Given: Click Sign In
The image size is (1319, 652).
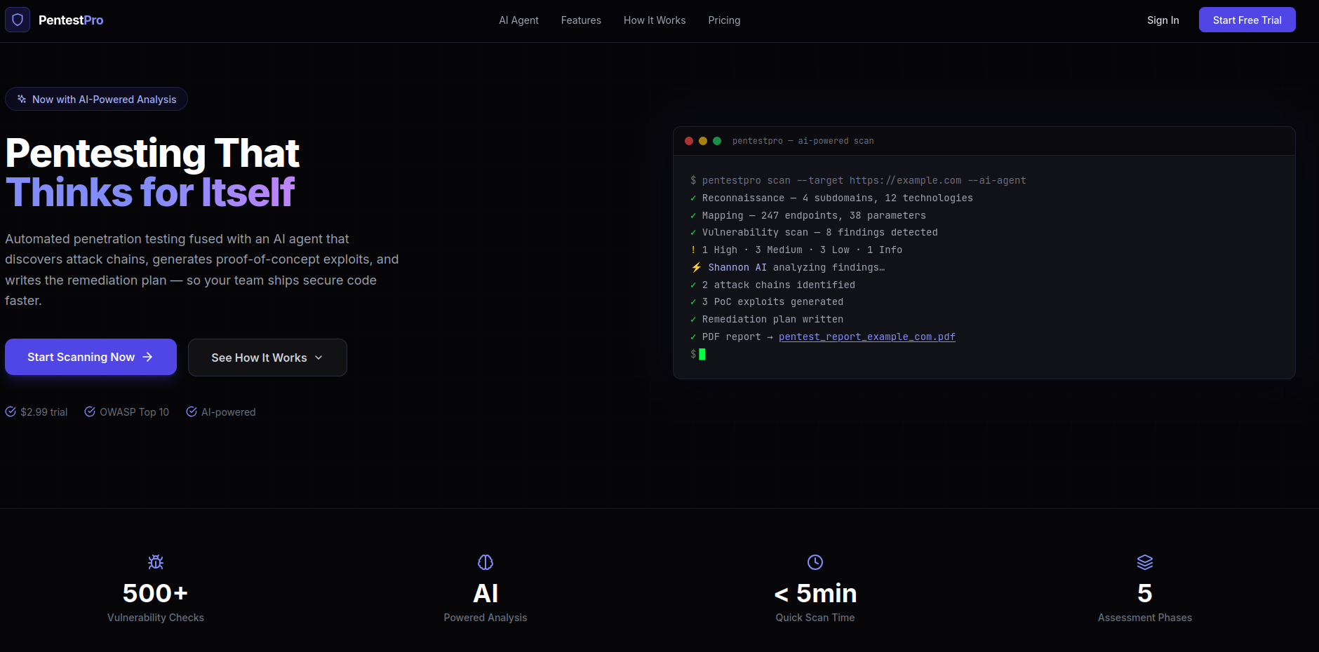Looking at the screenshot, I should [x=1163, y=20].
